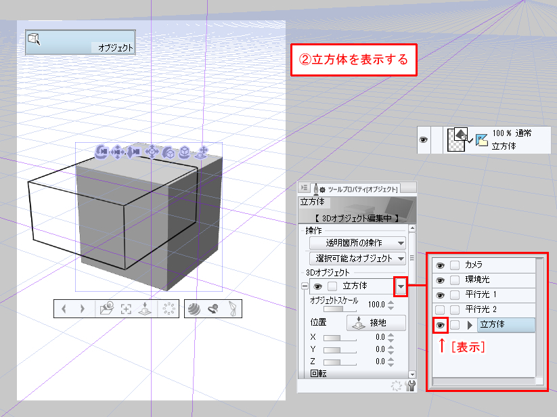Click launcher ground-contact icon under canvas
Image resolution: width=557 pixels, height=417 pixels.
(145, 309)
